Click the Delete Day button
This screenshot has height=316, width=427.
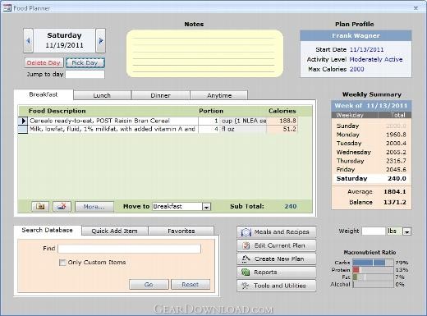pyautogui.click(x=44, y=62)
